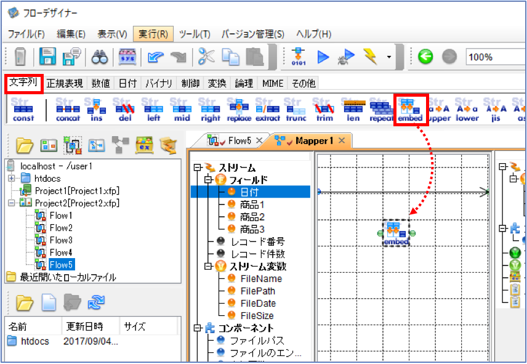Select the trunc string function
The height and width of the screenshot is (364, 527).
pyautogui.click(x=296, y=110)
